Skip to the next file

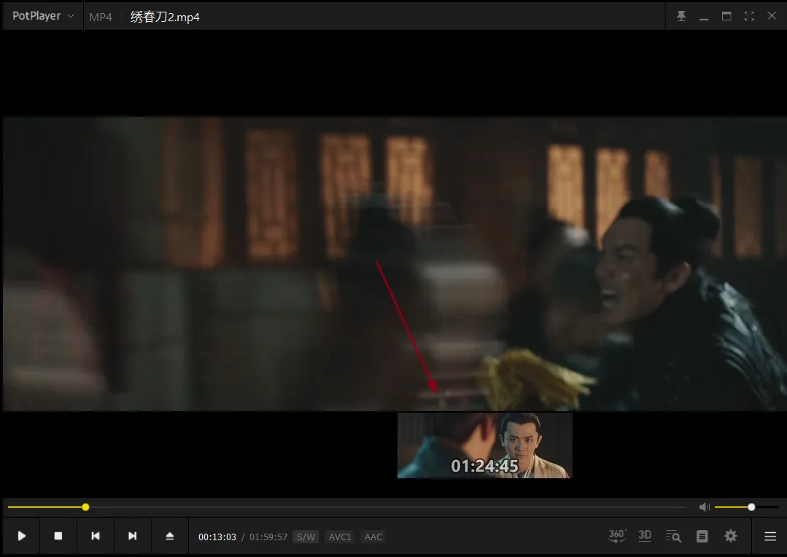[133, 536]
